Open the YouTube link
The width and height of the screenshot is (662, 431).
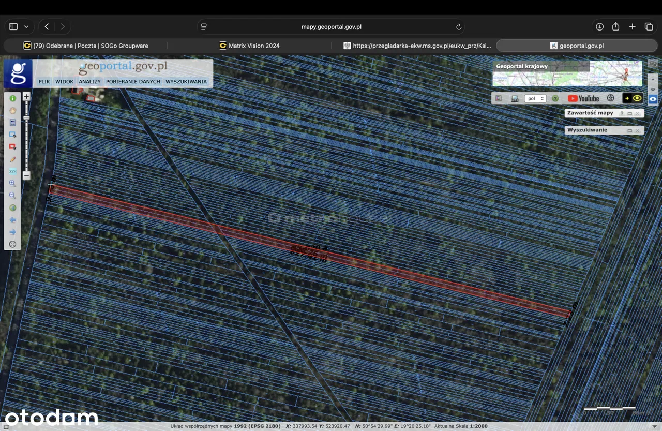pos(583,98)
